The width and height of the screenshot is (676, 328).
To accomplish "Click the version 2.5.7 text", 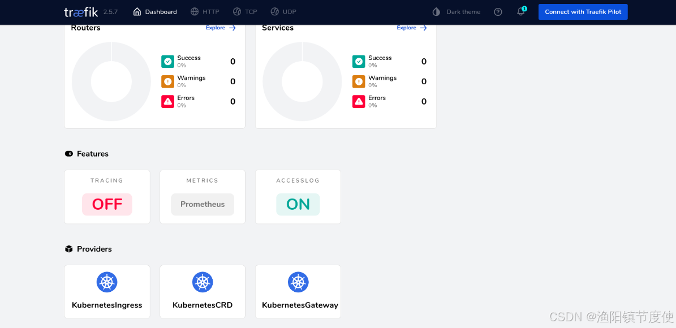I will point(111,12).
